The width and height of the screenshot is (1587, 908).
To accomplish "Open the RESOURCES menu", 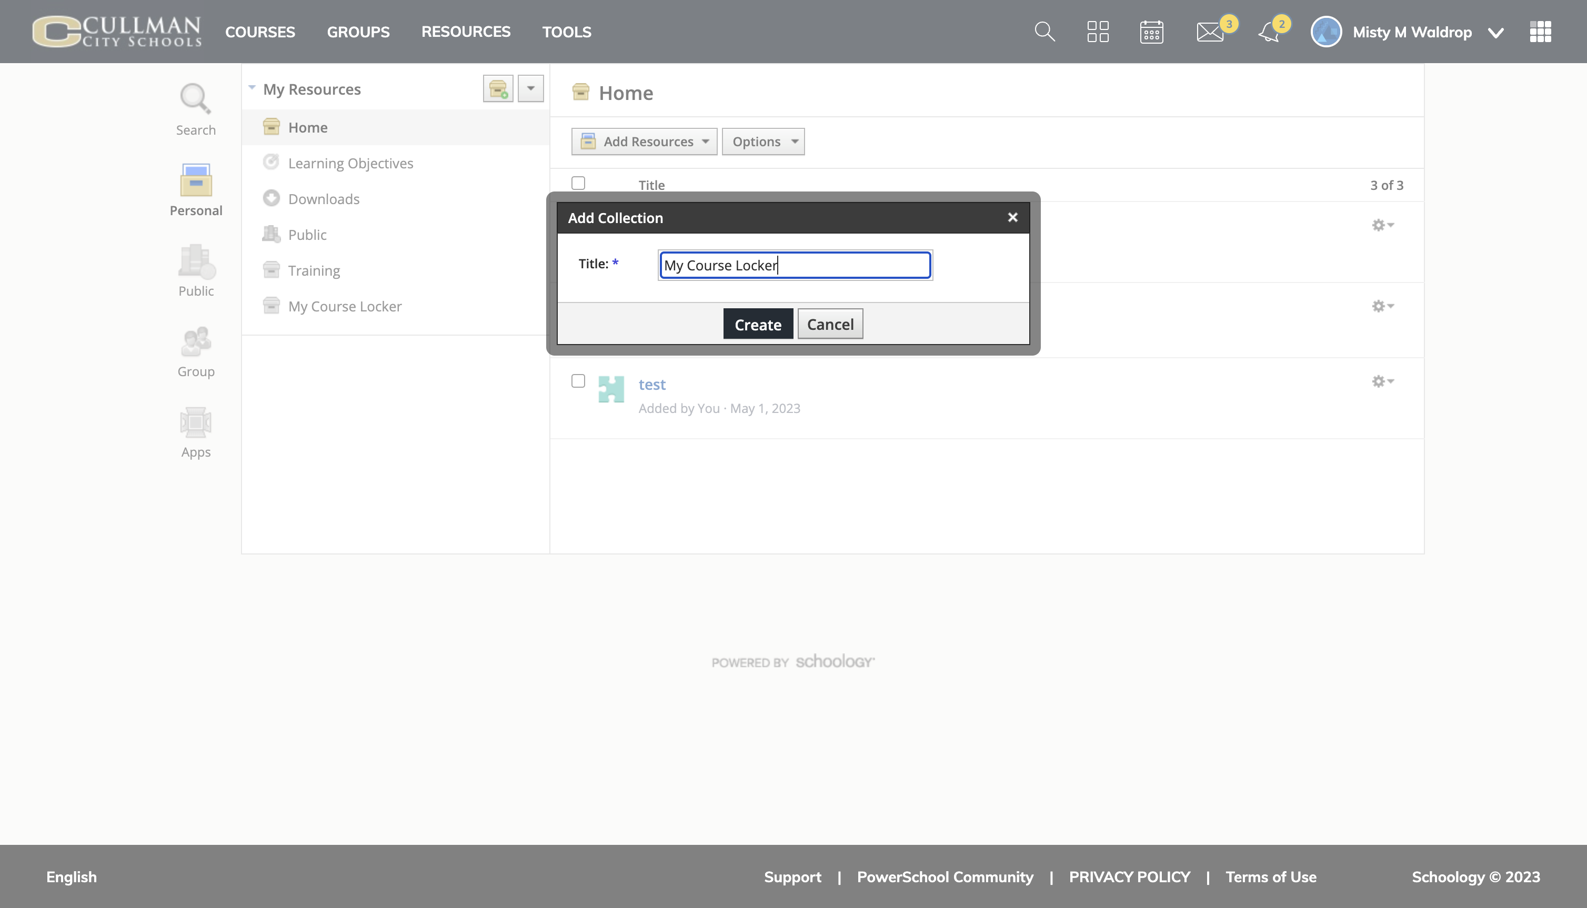I will coord(466,32).
